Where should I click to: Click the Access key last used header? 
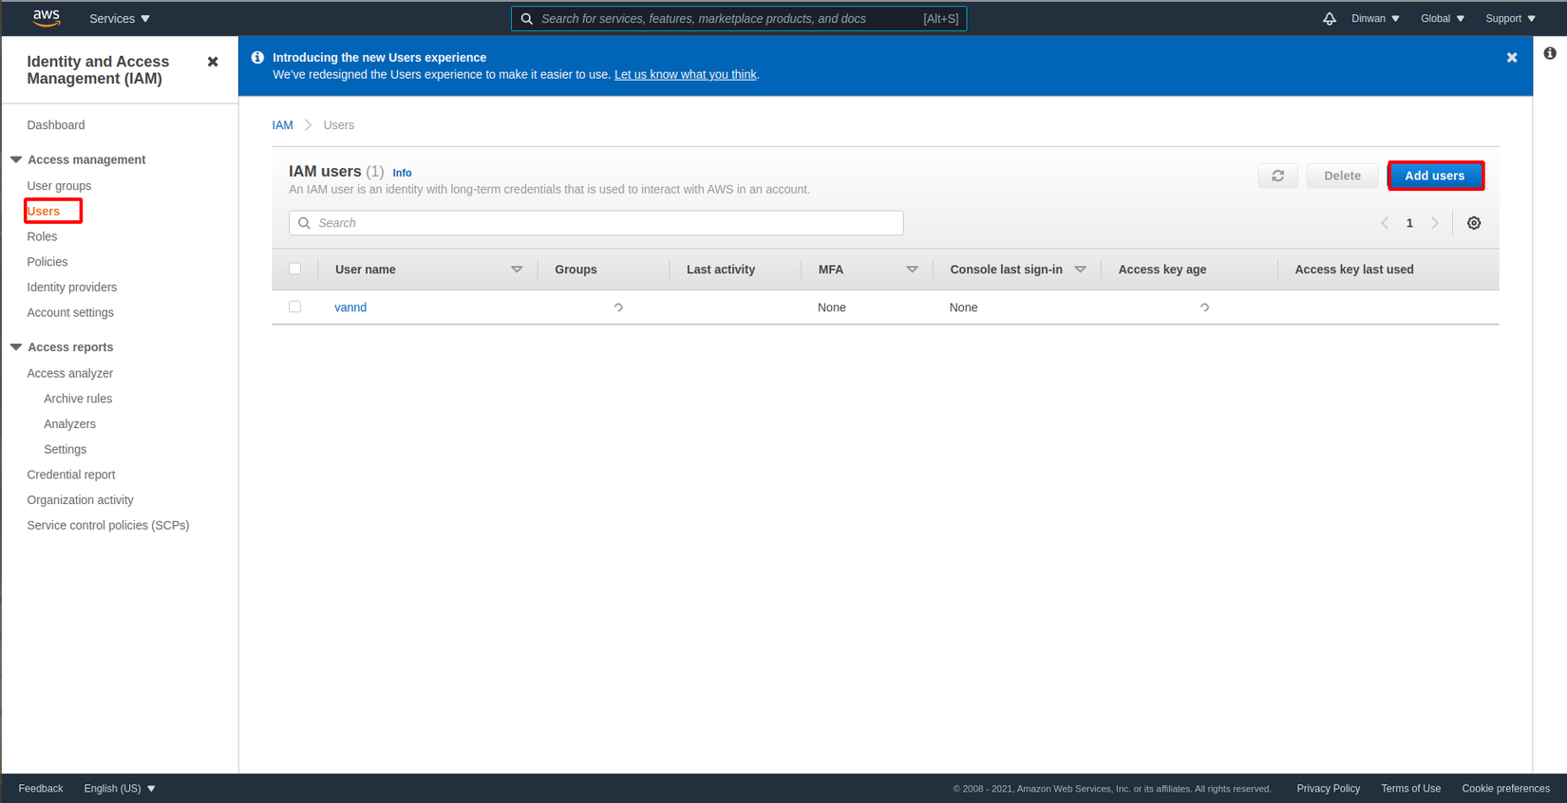point(1354,270)
